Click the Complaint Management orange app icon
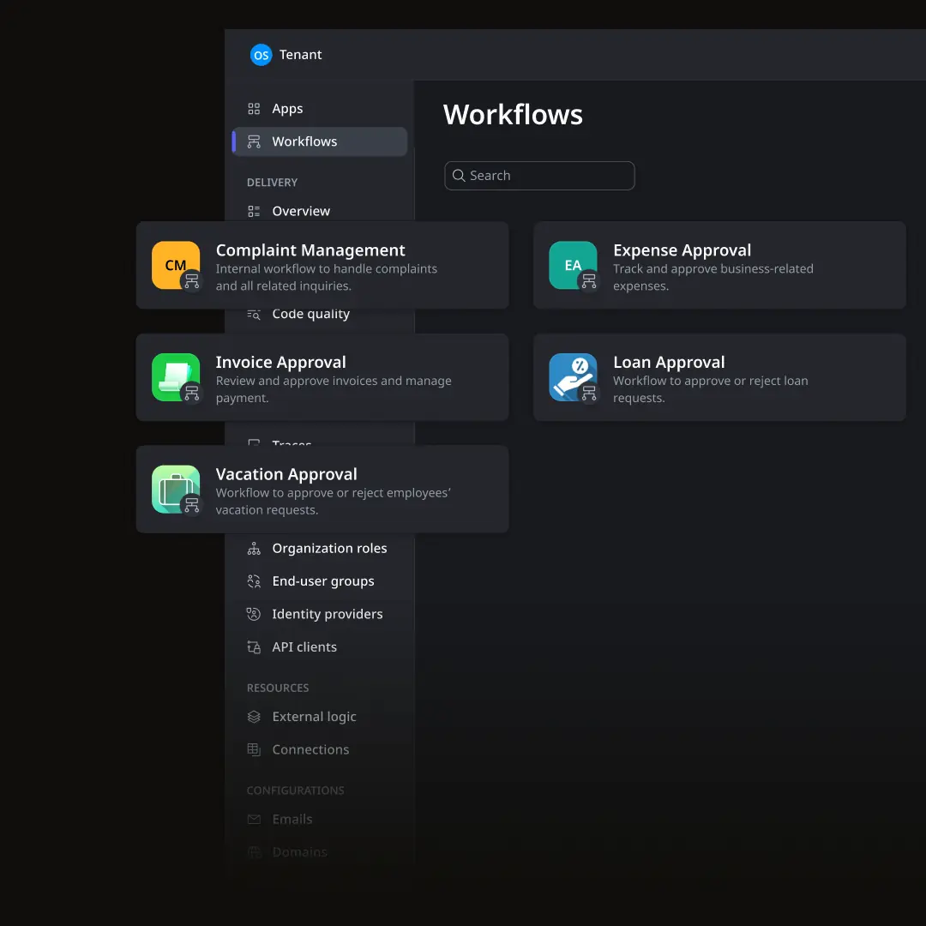This screenshot has height=926, width=926. (176, 266)
